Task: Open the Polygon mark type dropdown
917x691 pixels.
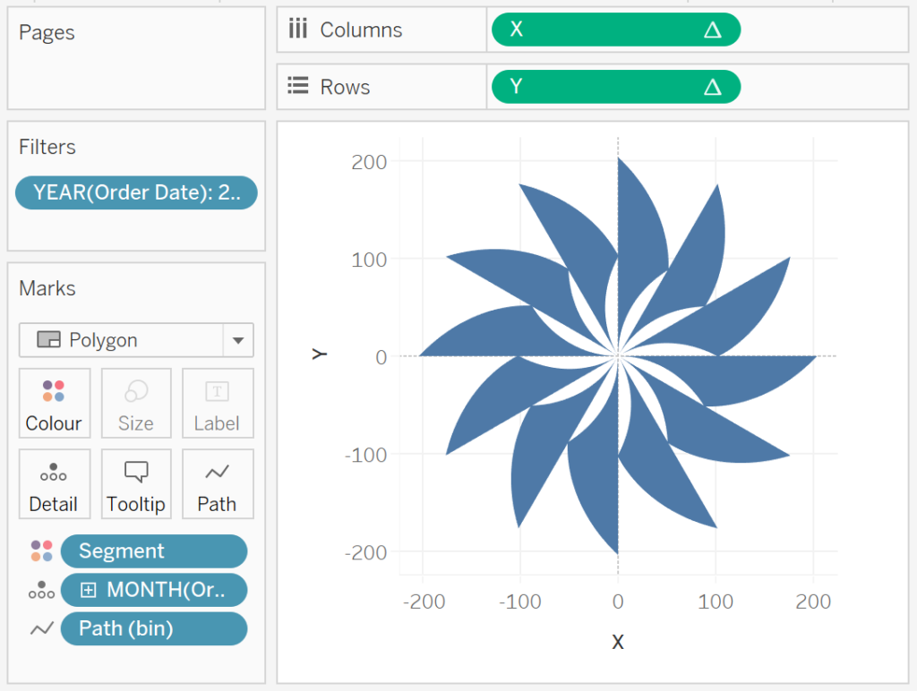Action: (136, 339)
